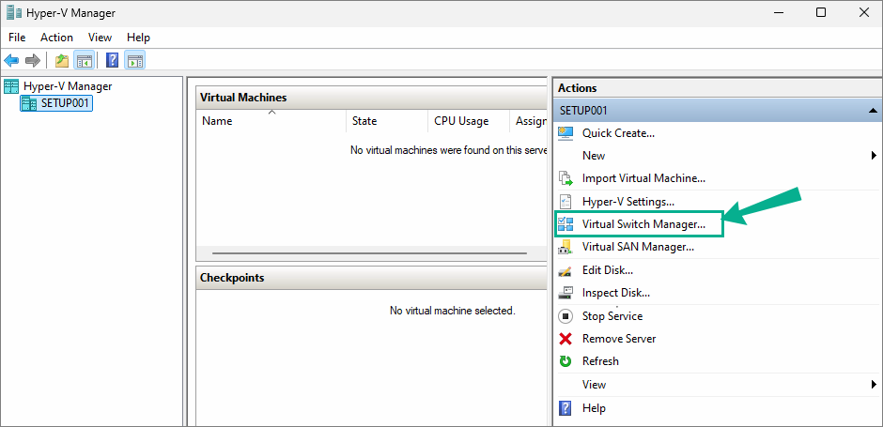Click the Forward arrow toolbar icon
Screen dimensions: 883x427
(33, 60)
